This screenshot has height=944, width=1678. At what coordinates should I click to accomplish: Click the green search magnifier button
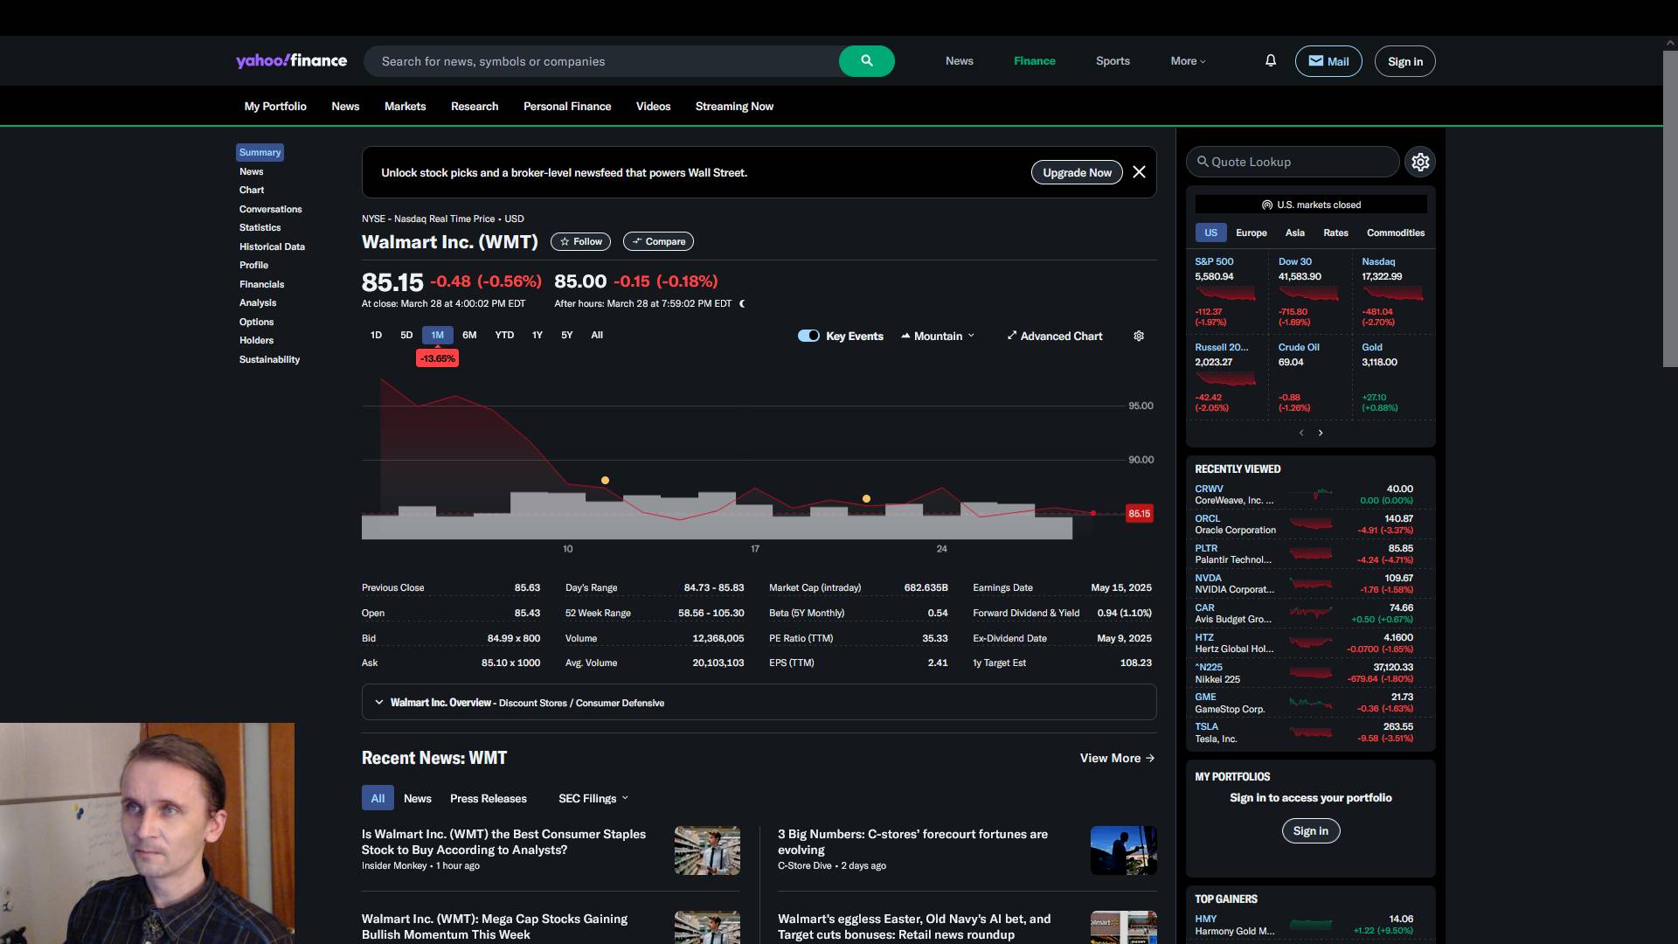[866, 61]
